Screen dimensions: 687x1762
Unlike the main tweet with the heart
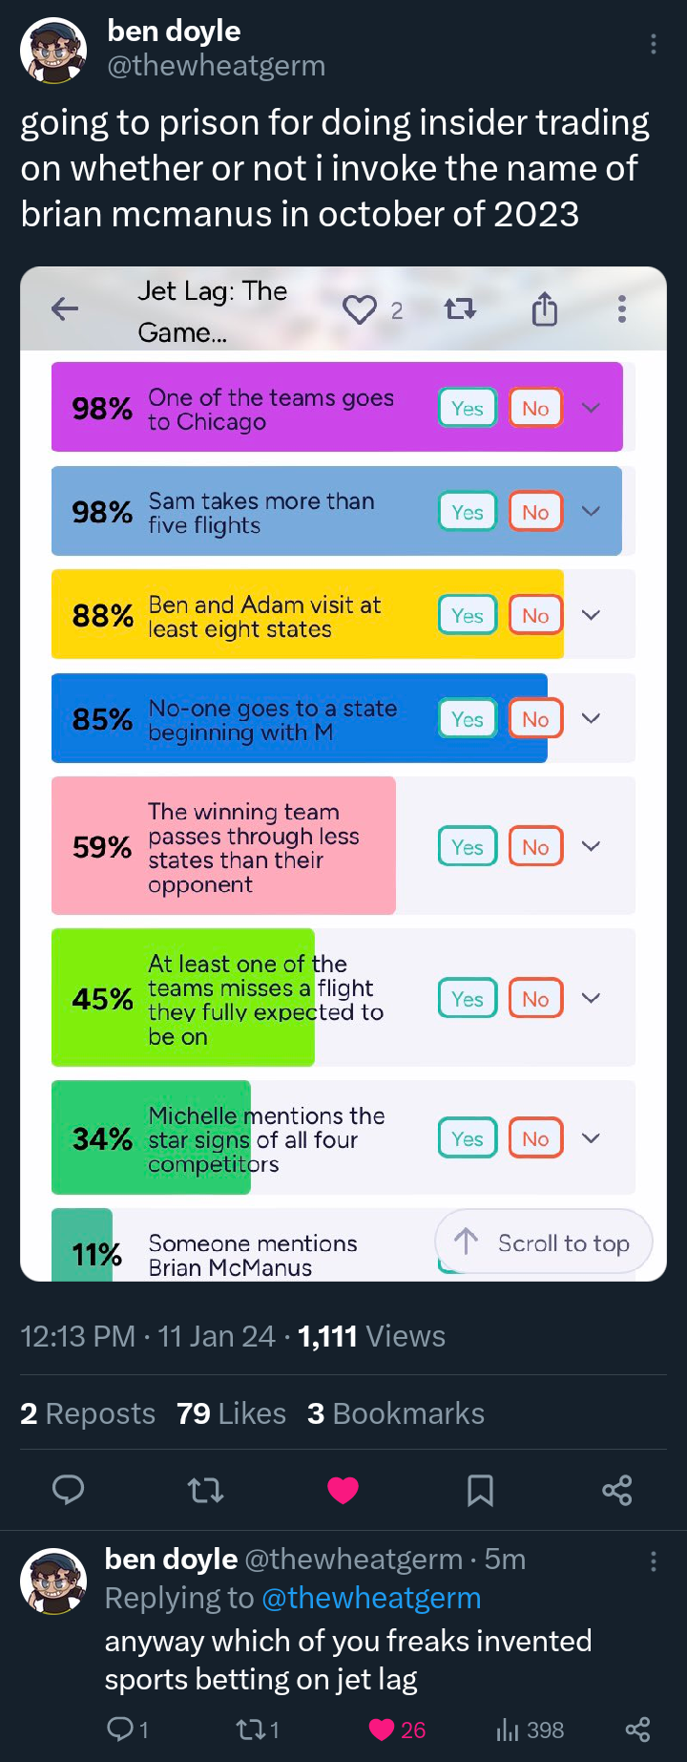343,1490
